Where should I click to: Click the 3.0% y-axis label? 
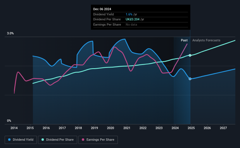(10, 34)
